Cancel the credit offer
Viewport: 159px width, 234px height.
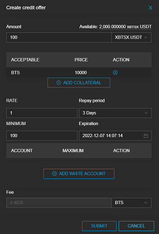[136, 226]
